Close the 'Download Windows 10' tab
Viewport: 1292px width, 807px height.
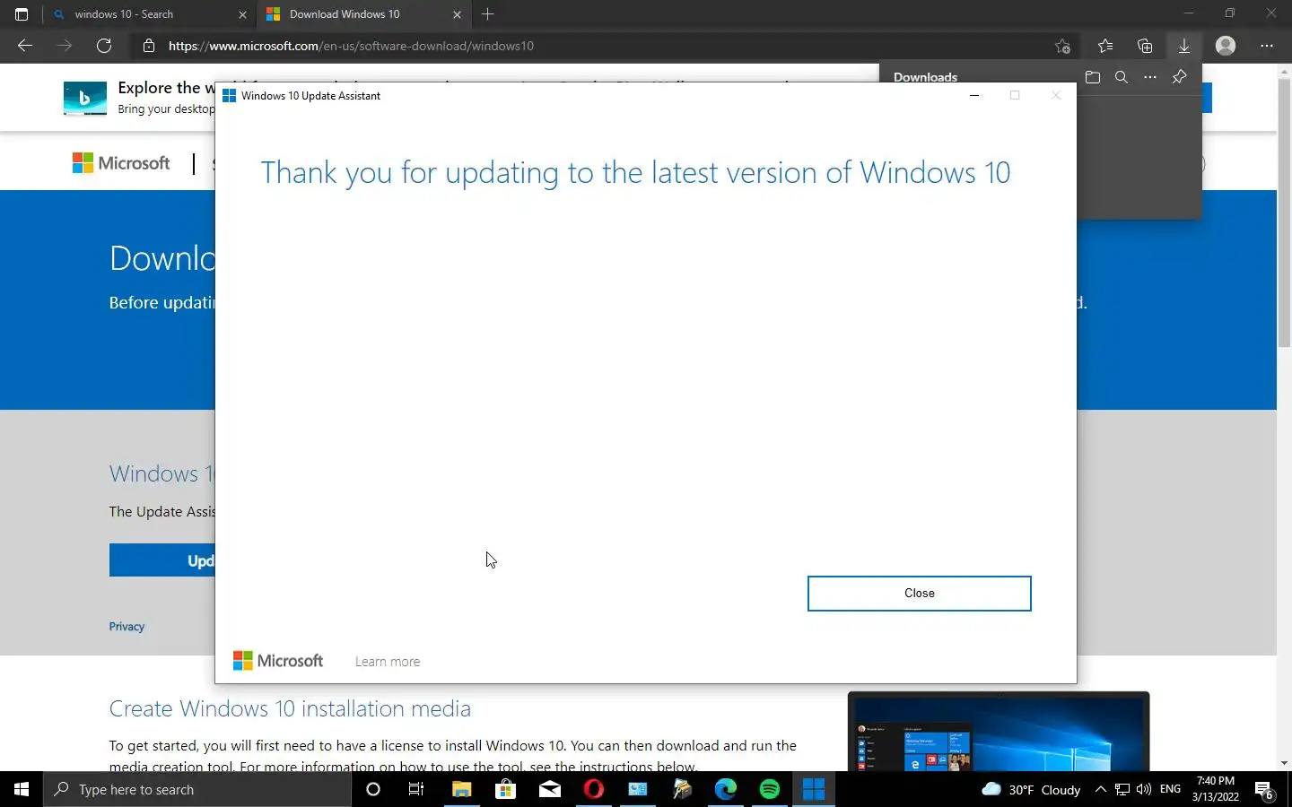coord(457,14)
